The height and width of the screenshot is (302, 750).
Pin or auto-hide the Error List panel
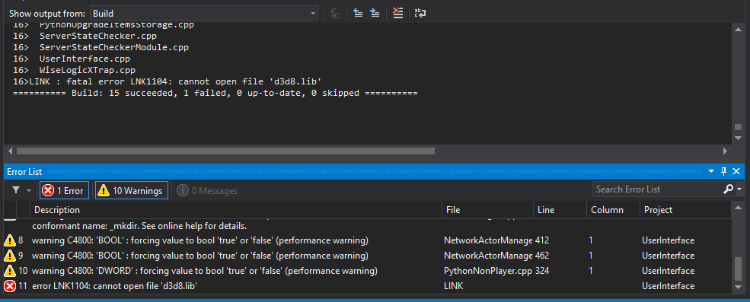point(723,171)
